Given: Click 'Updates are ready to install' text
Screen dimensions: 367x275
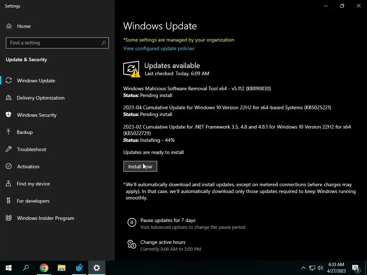Looking at the screenshot, I should [x=153, y=152].
